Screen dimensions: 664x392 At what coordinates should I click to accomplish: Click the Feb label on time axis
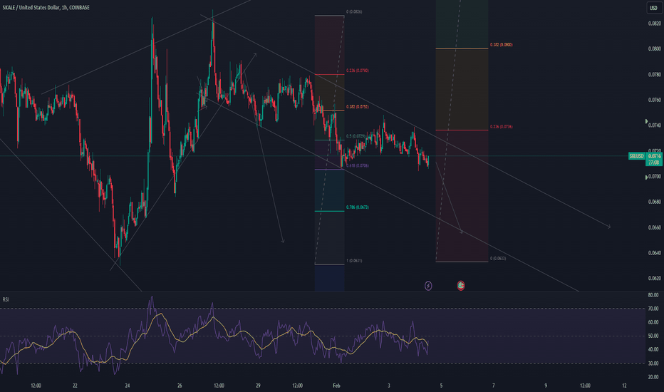337,386
